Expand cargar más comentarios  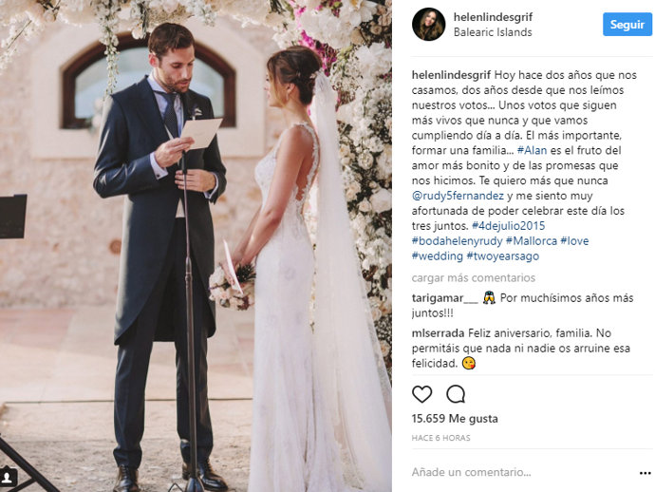point(474,278)
